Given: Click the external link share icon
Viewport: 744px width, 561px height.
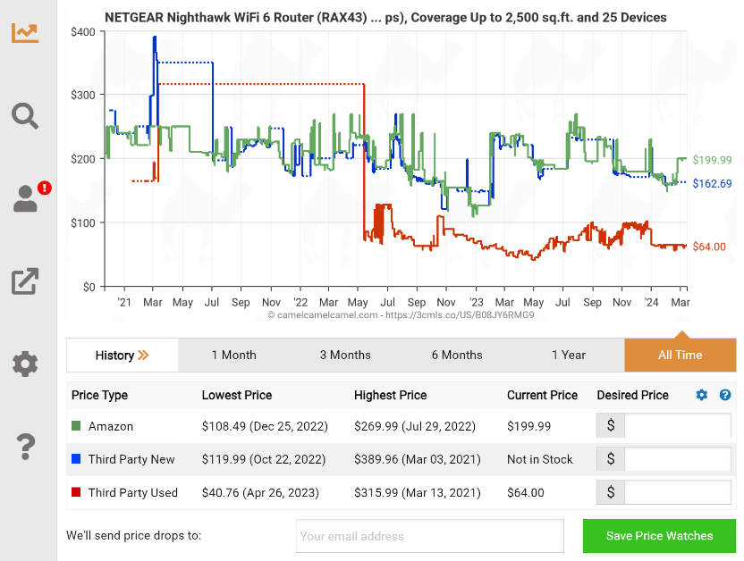Looking at the screenshot, I should (x=25, y=281).
